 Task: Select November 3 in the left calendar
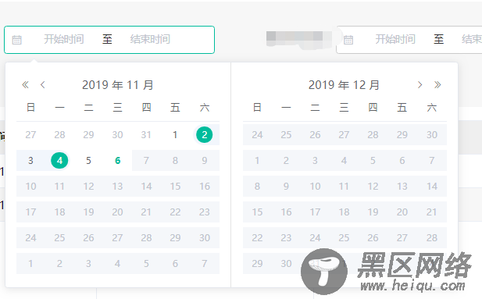coord(30,160)
